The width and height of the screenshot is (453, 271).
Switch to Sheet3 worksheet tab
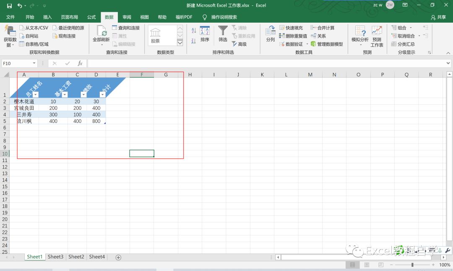[x=55, y=257]
